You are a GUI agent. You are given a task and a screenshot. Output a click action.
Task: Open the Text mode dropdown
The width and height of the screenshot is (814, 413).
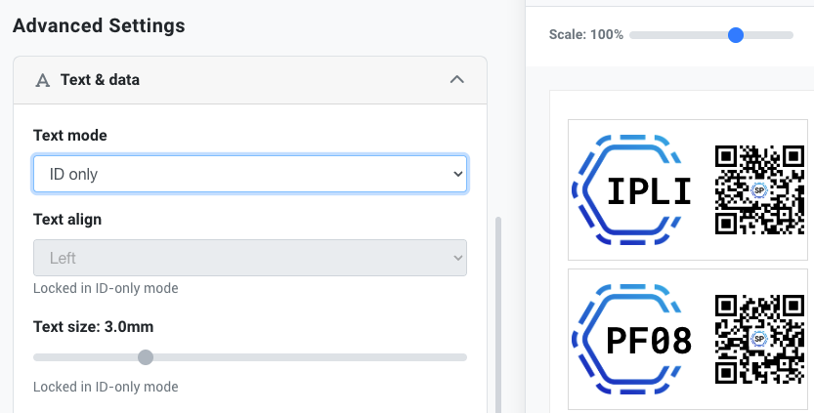(x=250, y=174)
